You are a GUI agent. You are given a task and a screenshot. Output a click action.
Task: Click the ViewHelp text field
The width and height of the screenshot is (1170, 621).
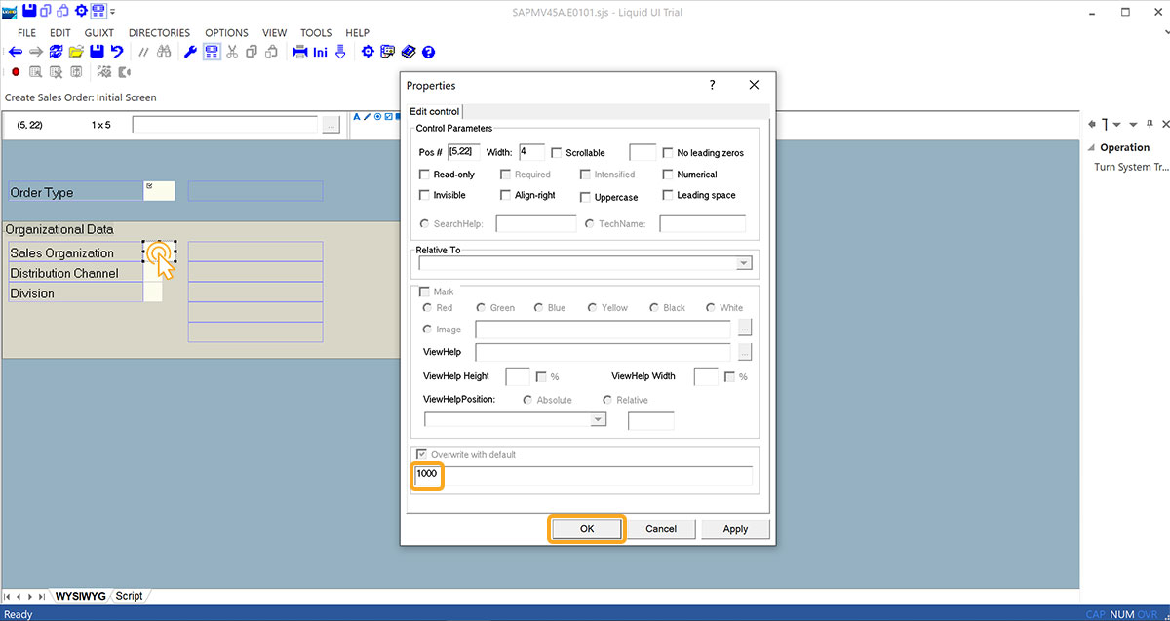click(603, 352)
